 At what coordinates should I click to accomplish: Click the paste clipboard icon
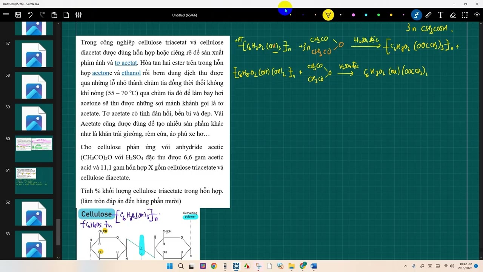(x=54, y=15)
